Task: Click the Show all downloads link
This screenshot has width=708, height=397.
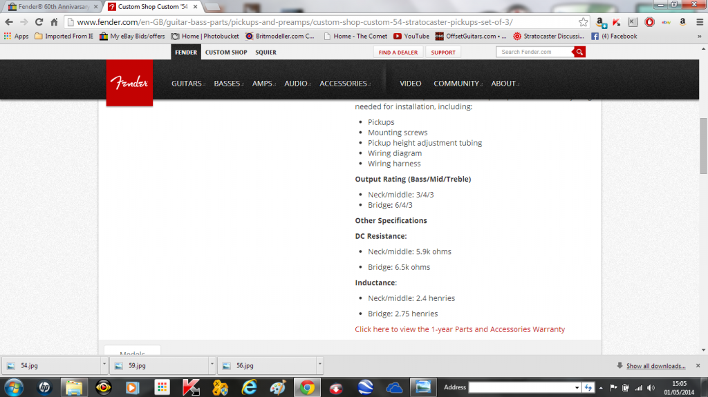Action: point(655,366)
